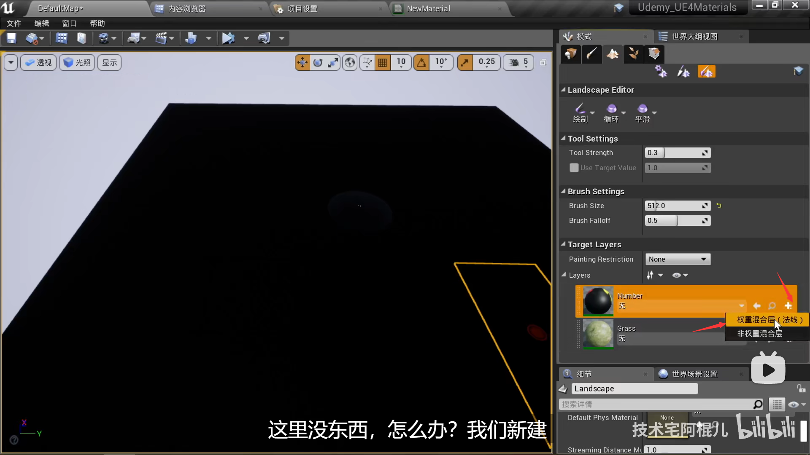Select the Geometry Editing mode icon
The width and height of the screenshot is (810, 455).
point(654,54)
